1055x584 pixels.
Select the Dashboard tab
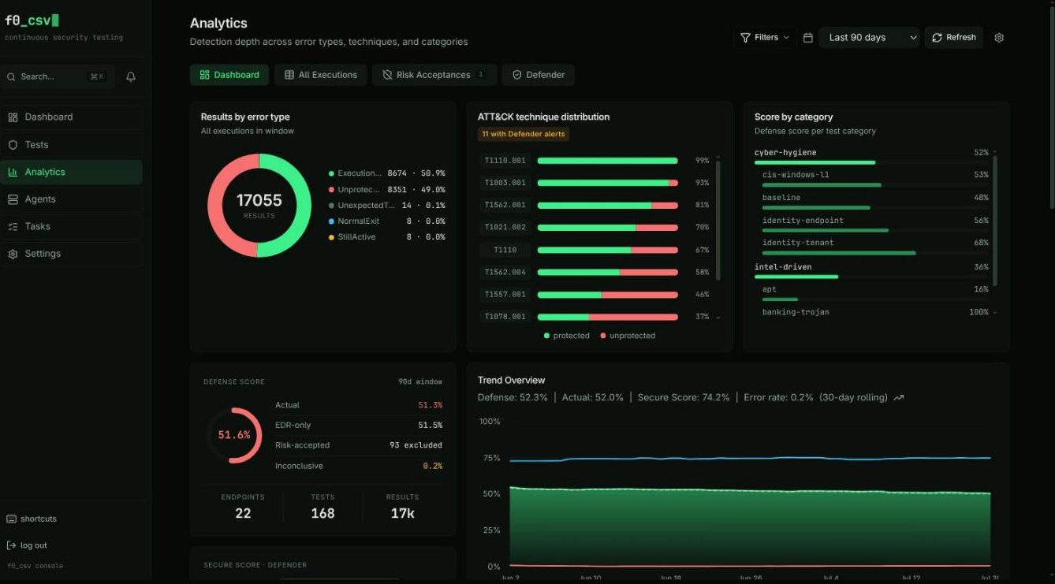click(229, 75)
